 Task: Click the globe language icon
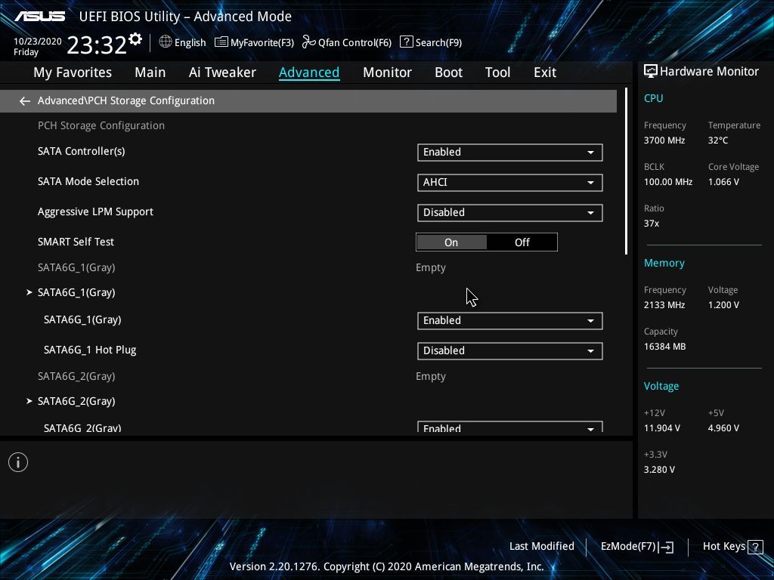[x=166, y=42]
